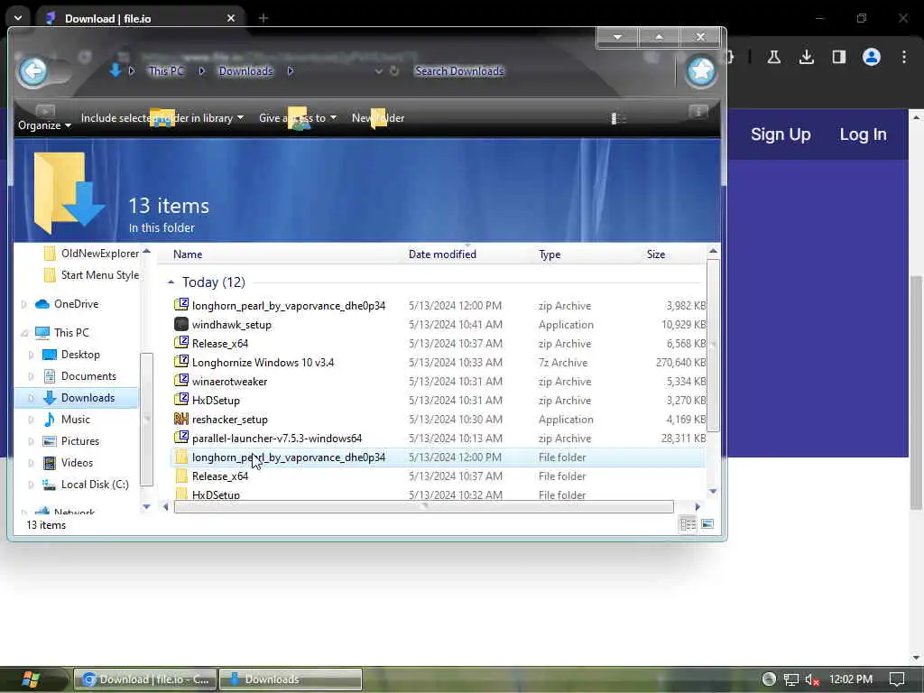
Task: Select the Download | file.io browser tab
Action: 140,18
